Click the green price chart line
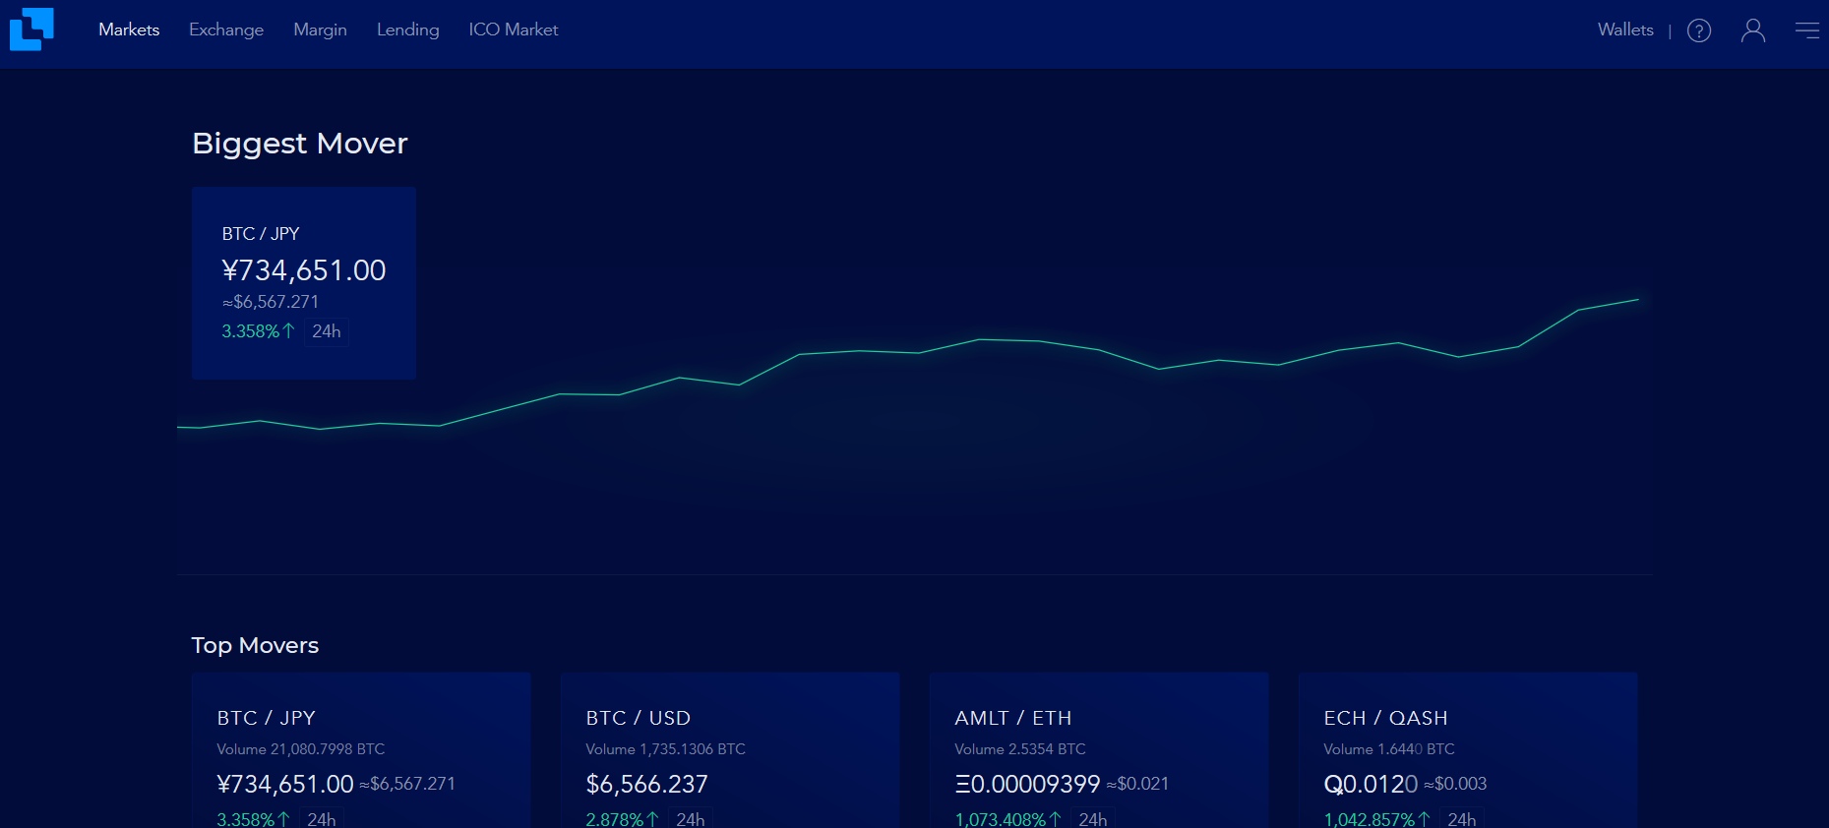The image size is (1829, 828). tap(919, 352)
